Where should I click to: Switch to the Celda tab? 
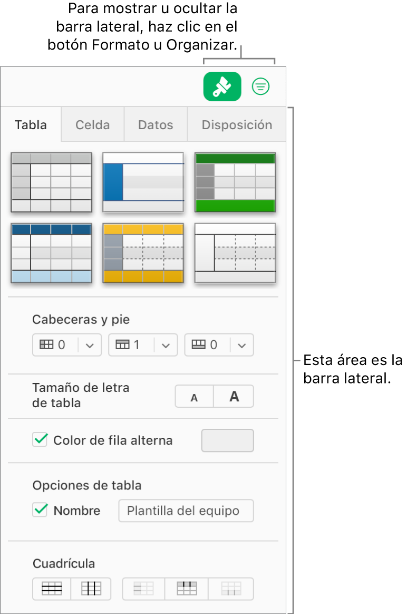[x=93, y=125]
